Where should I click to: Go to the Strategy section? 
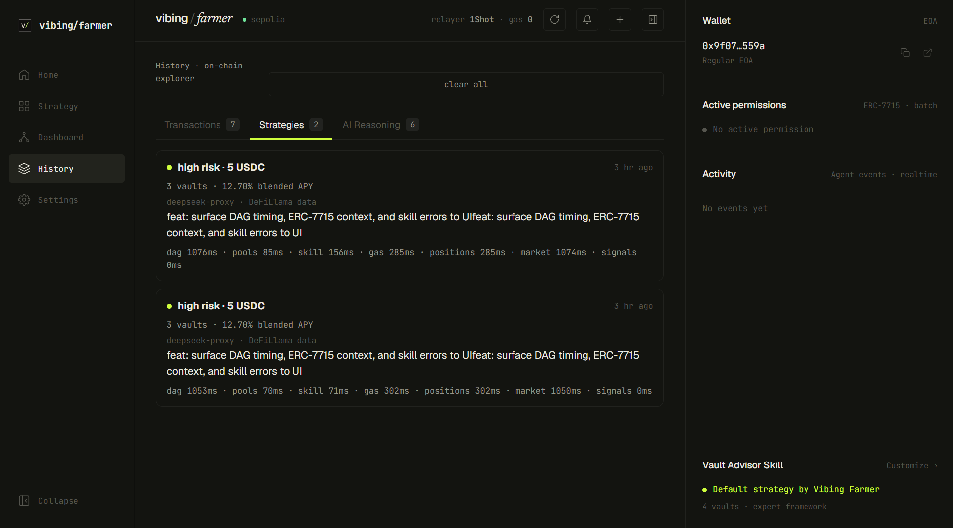(x=67, y=106)
